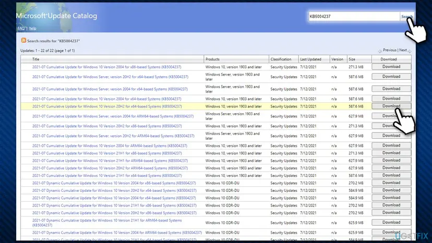432x243 pixels.
Task: Select Windows 10 GDR-DU in Dynamic 2004 x86 row
Action: click(x=222, y=183)
